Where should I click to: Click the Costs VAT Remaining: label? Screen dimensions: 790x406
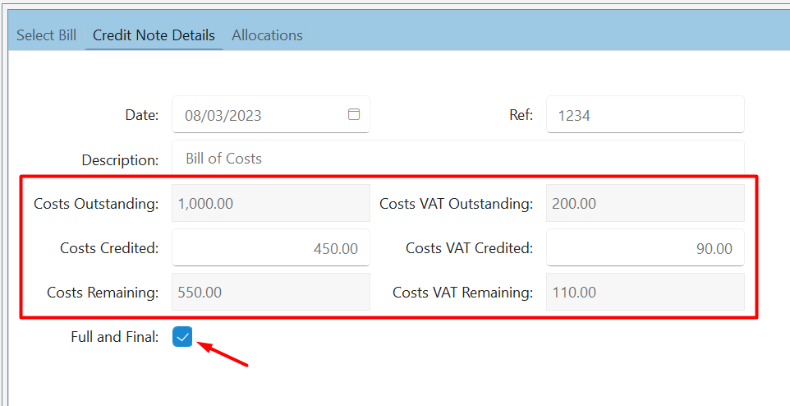(463, 293)
